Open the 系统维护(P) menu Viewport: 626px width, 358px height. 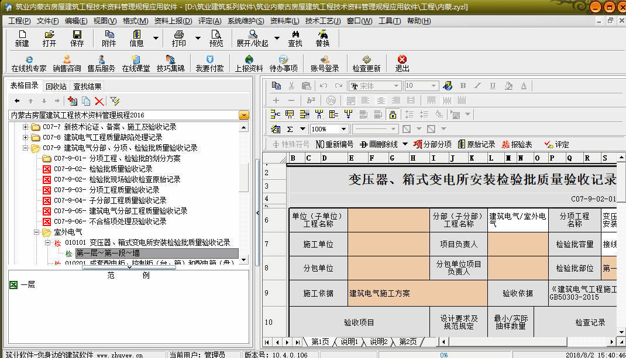[245, 21]
